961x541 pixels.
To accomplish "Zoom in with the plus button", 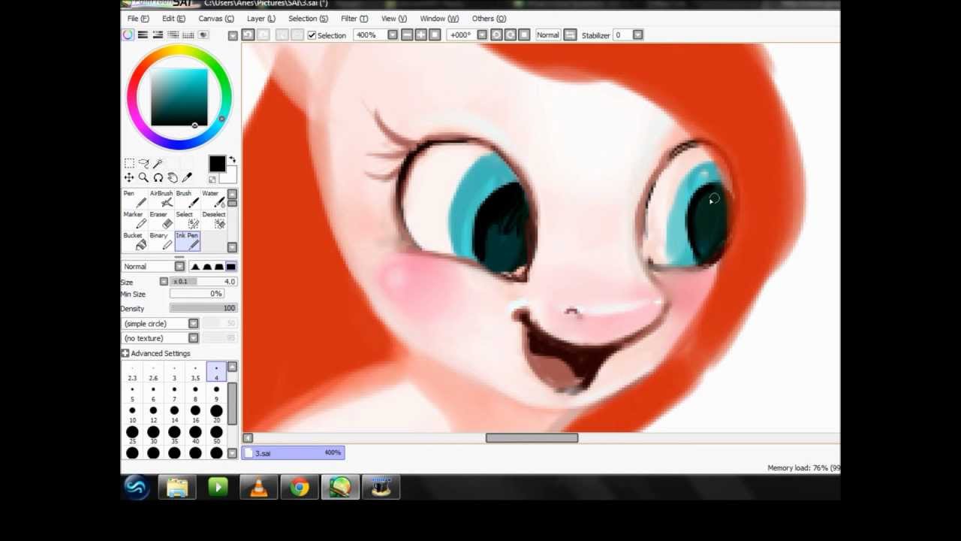I will 420,35.
